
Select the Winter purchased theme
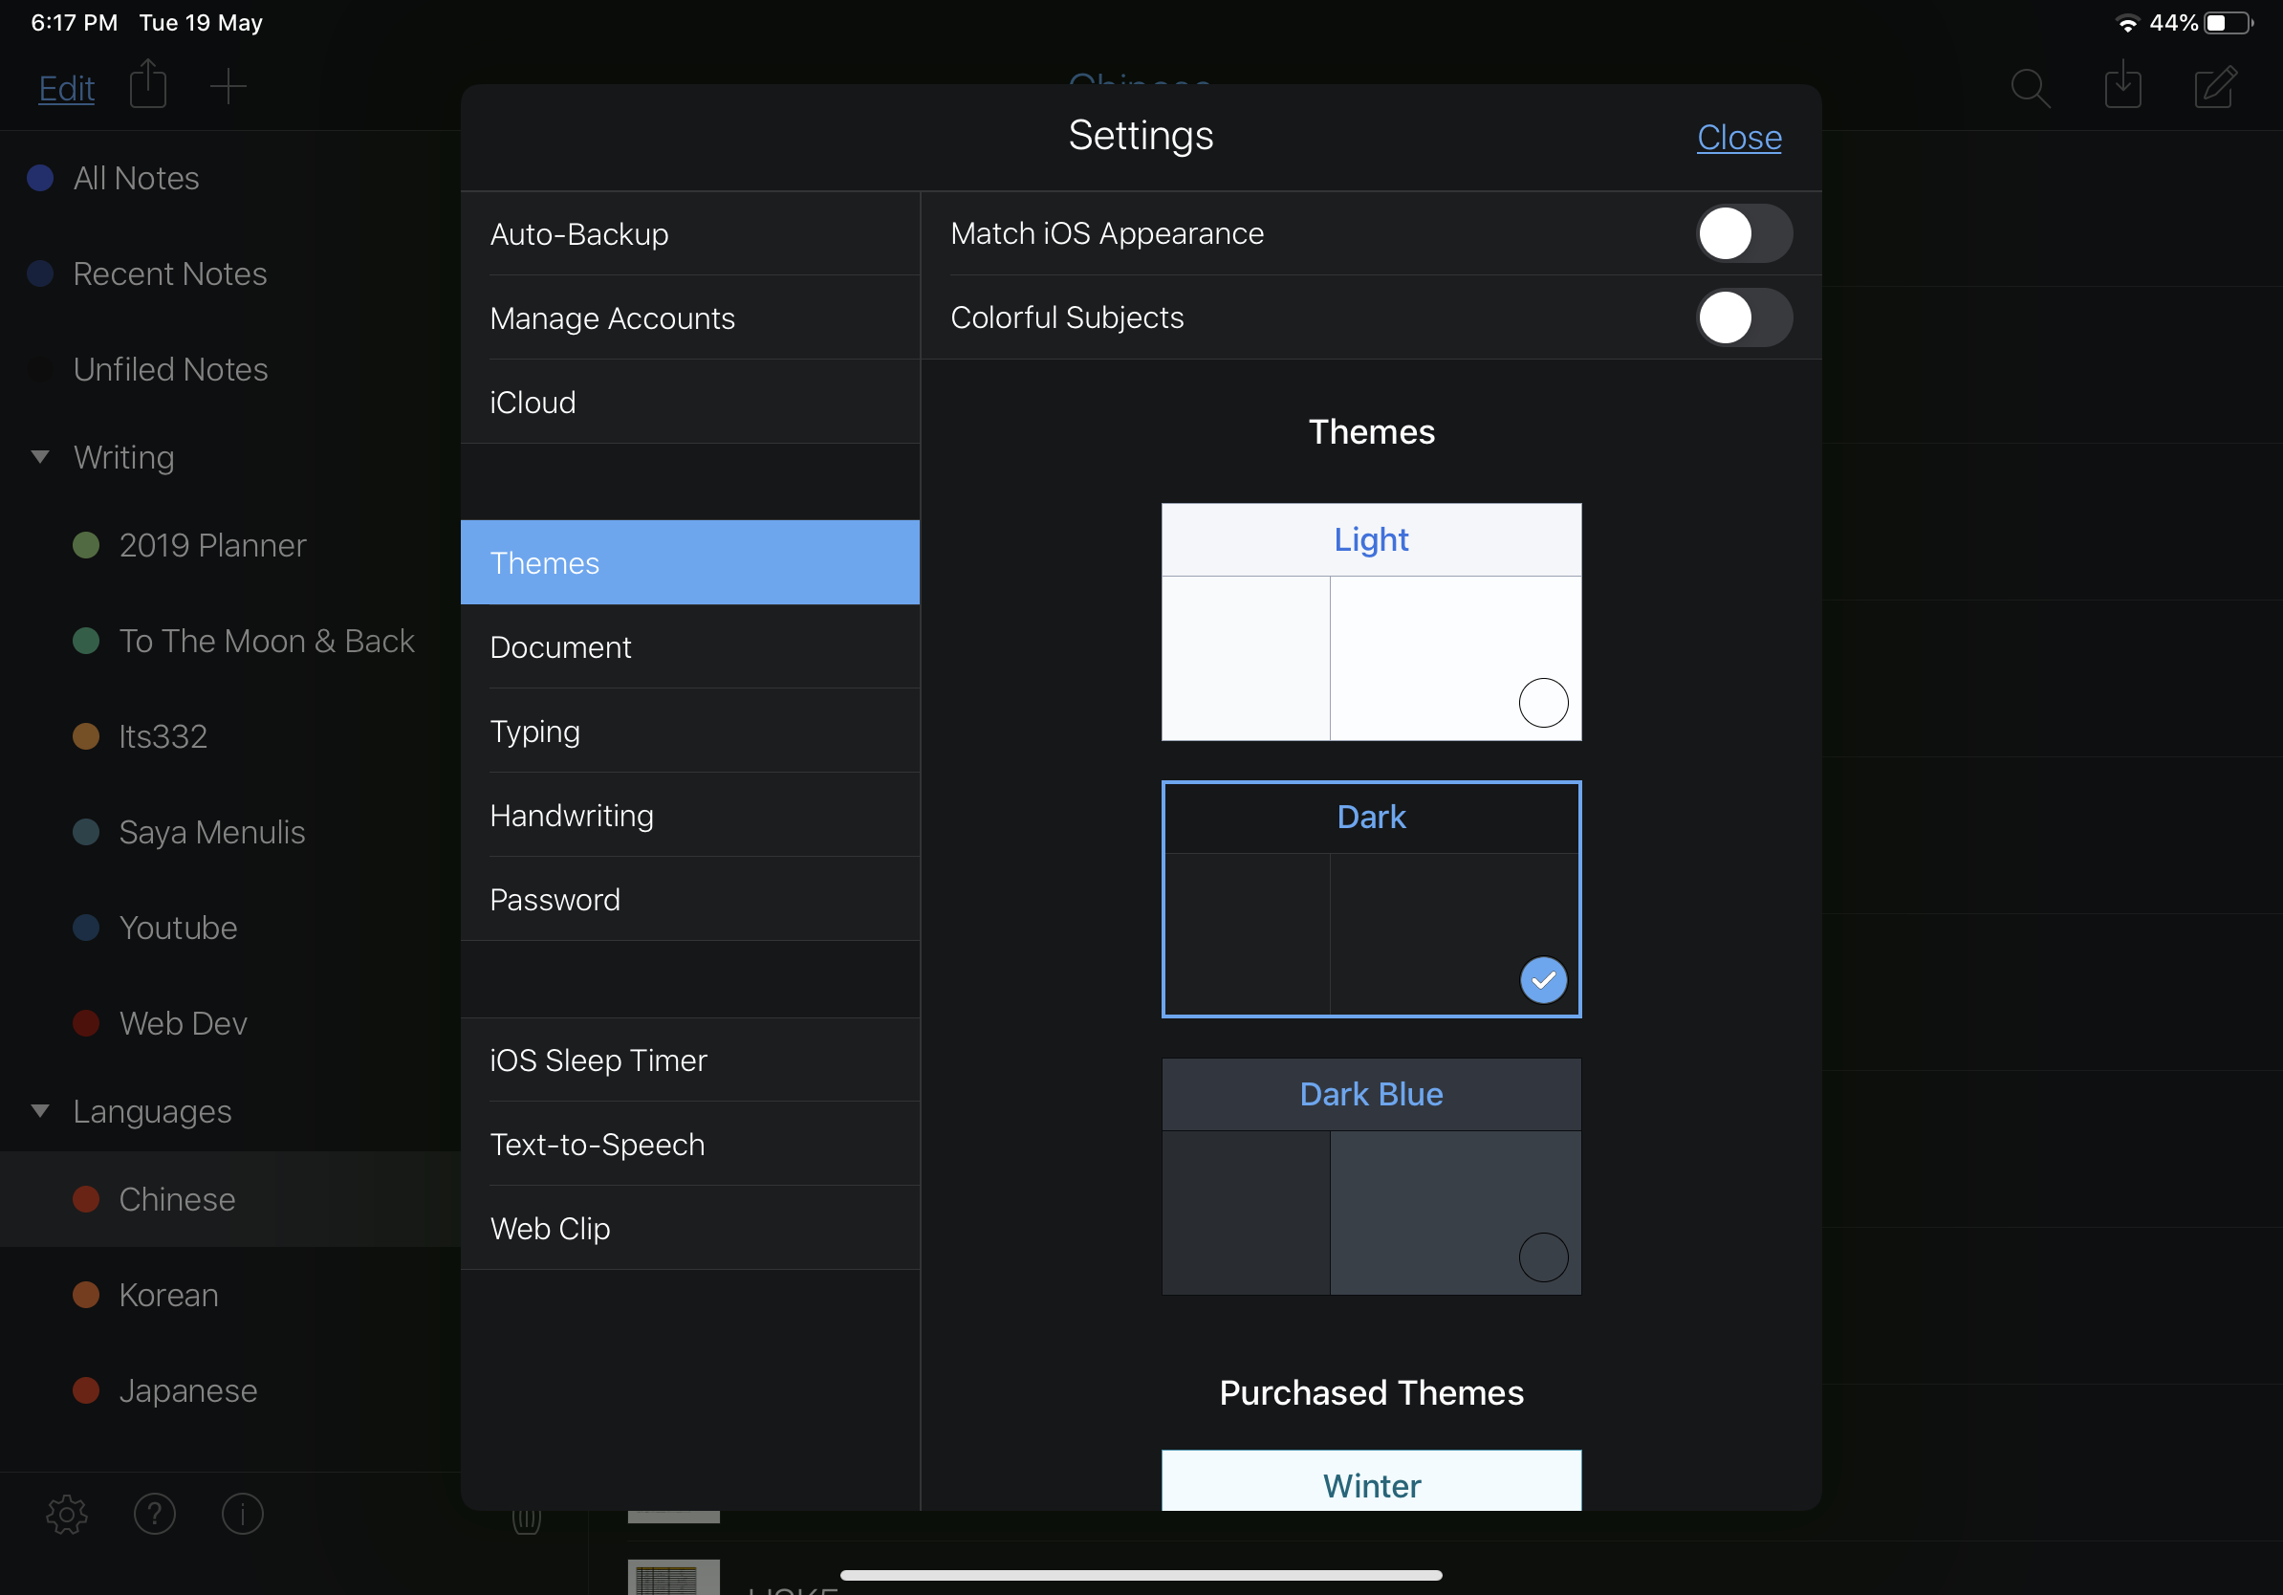pos(1370,1484)
